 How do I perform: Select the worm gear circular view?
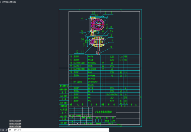point(98,24)
